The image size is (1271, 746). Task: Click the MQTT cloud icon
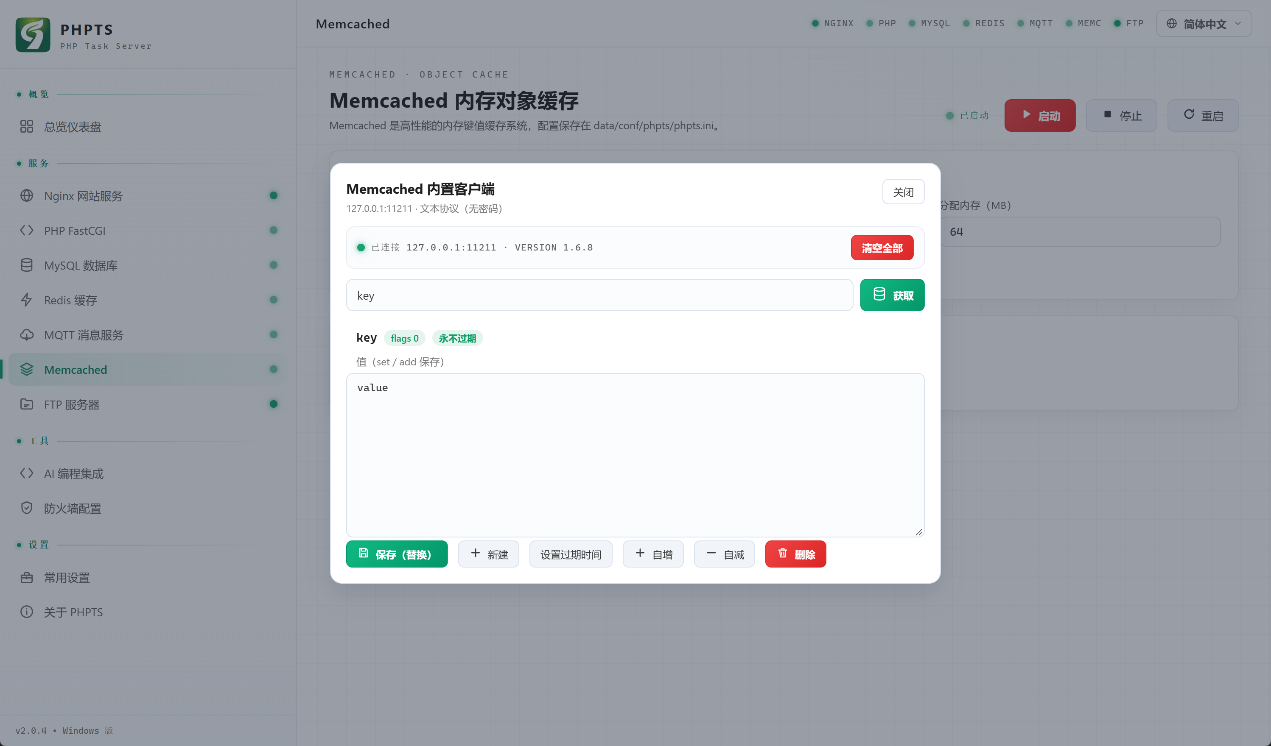coord(27,335)
